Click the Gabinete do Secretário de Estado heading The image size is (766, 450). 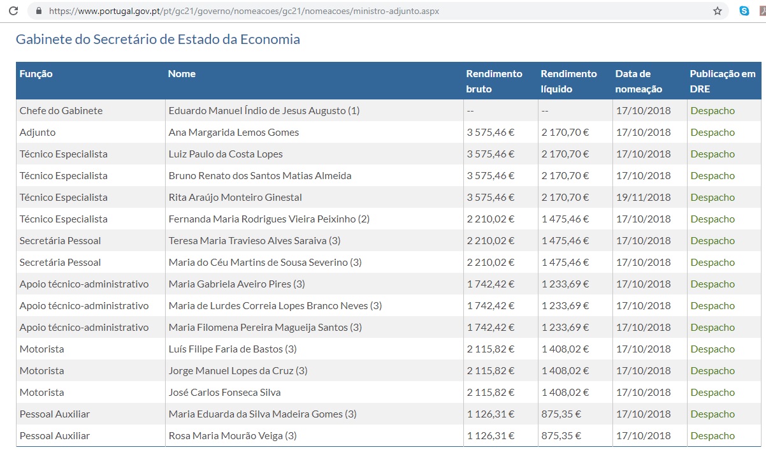pyautogui.click(x=157, y=39)
